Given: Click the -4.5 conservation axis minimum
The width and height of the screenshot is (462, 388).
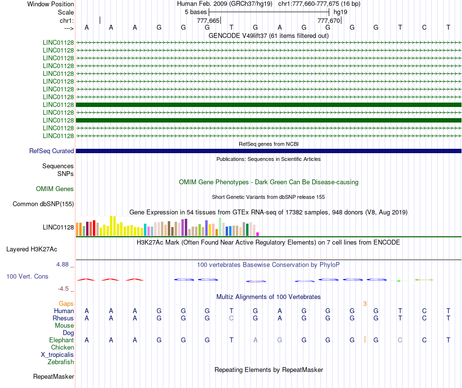Looking at the screenshot, I should 63,289.
